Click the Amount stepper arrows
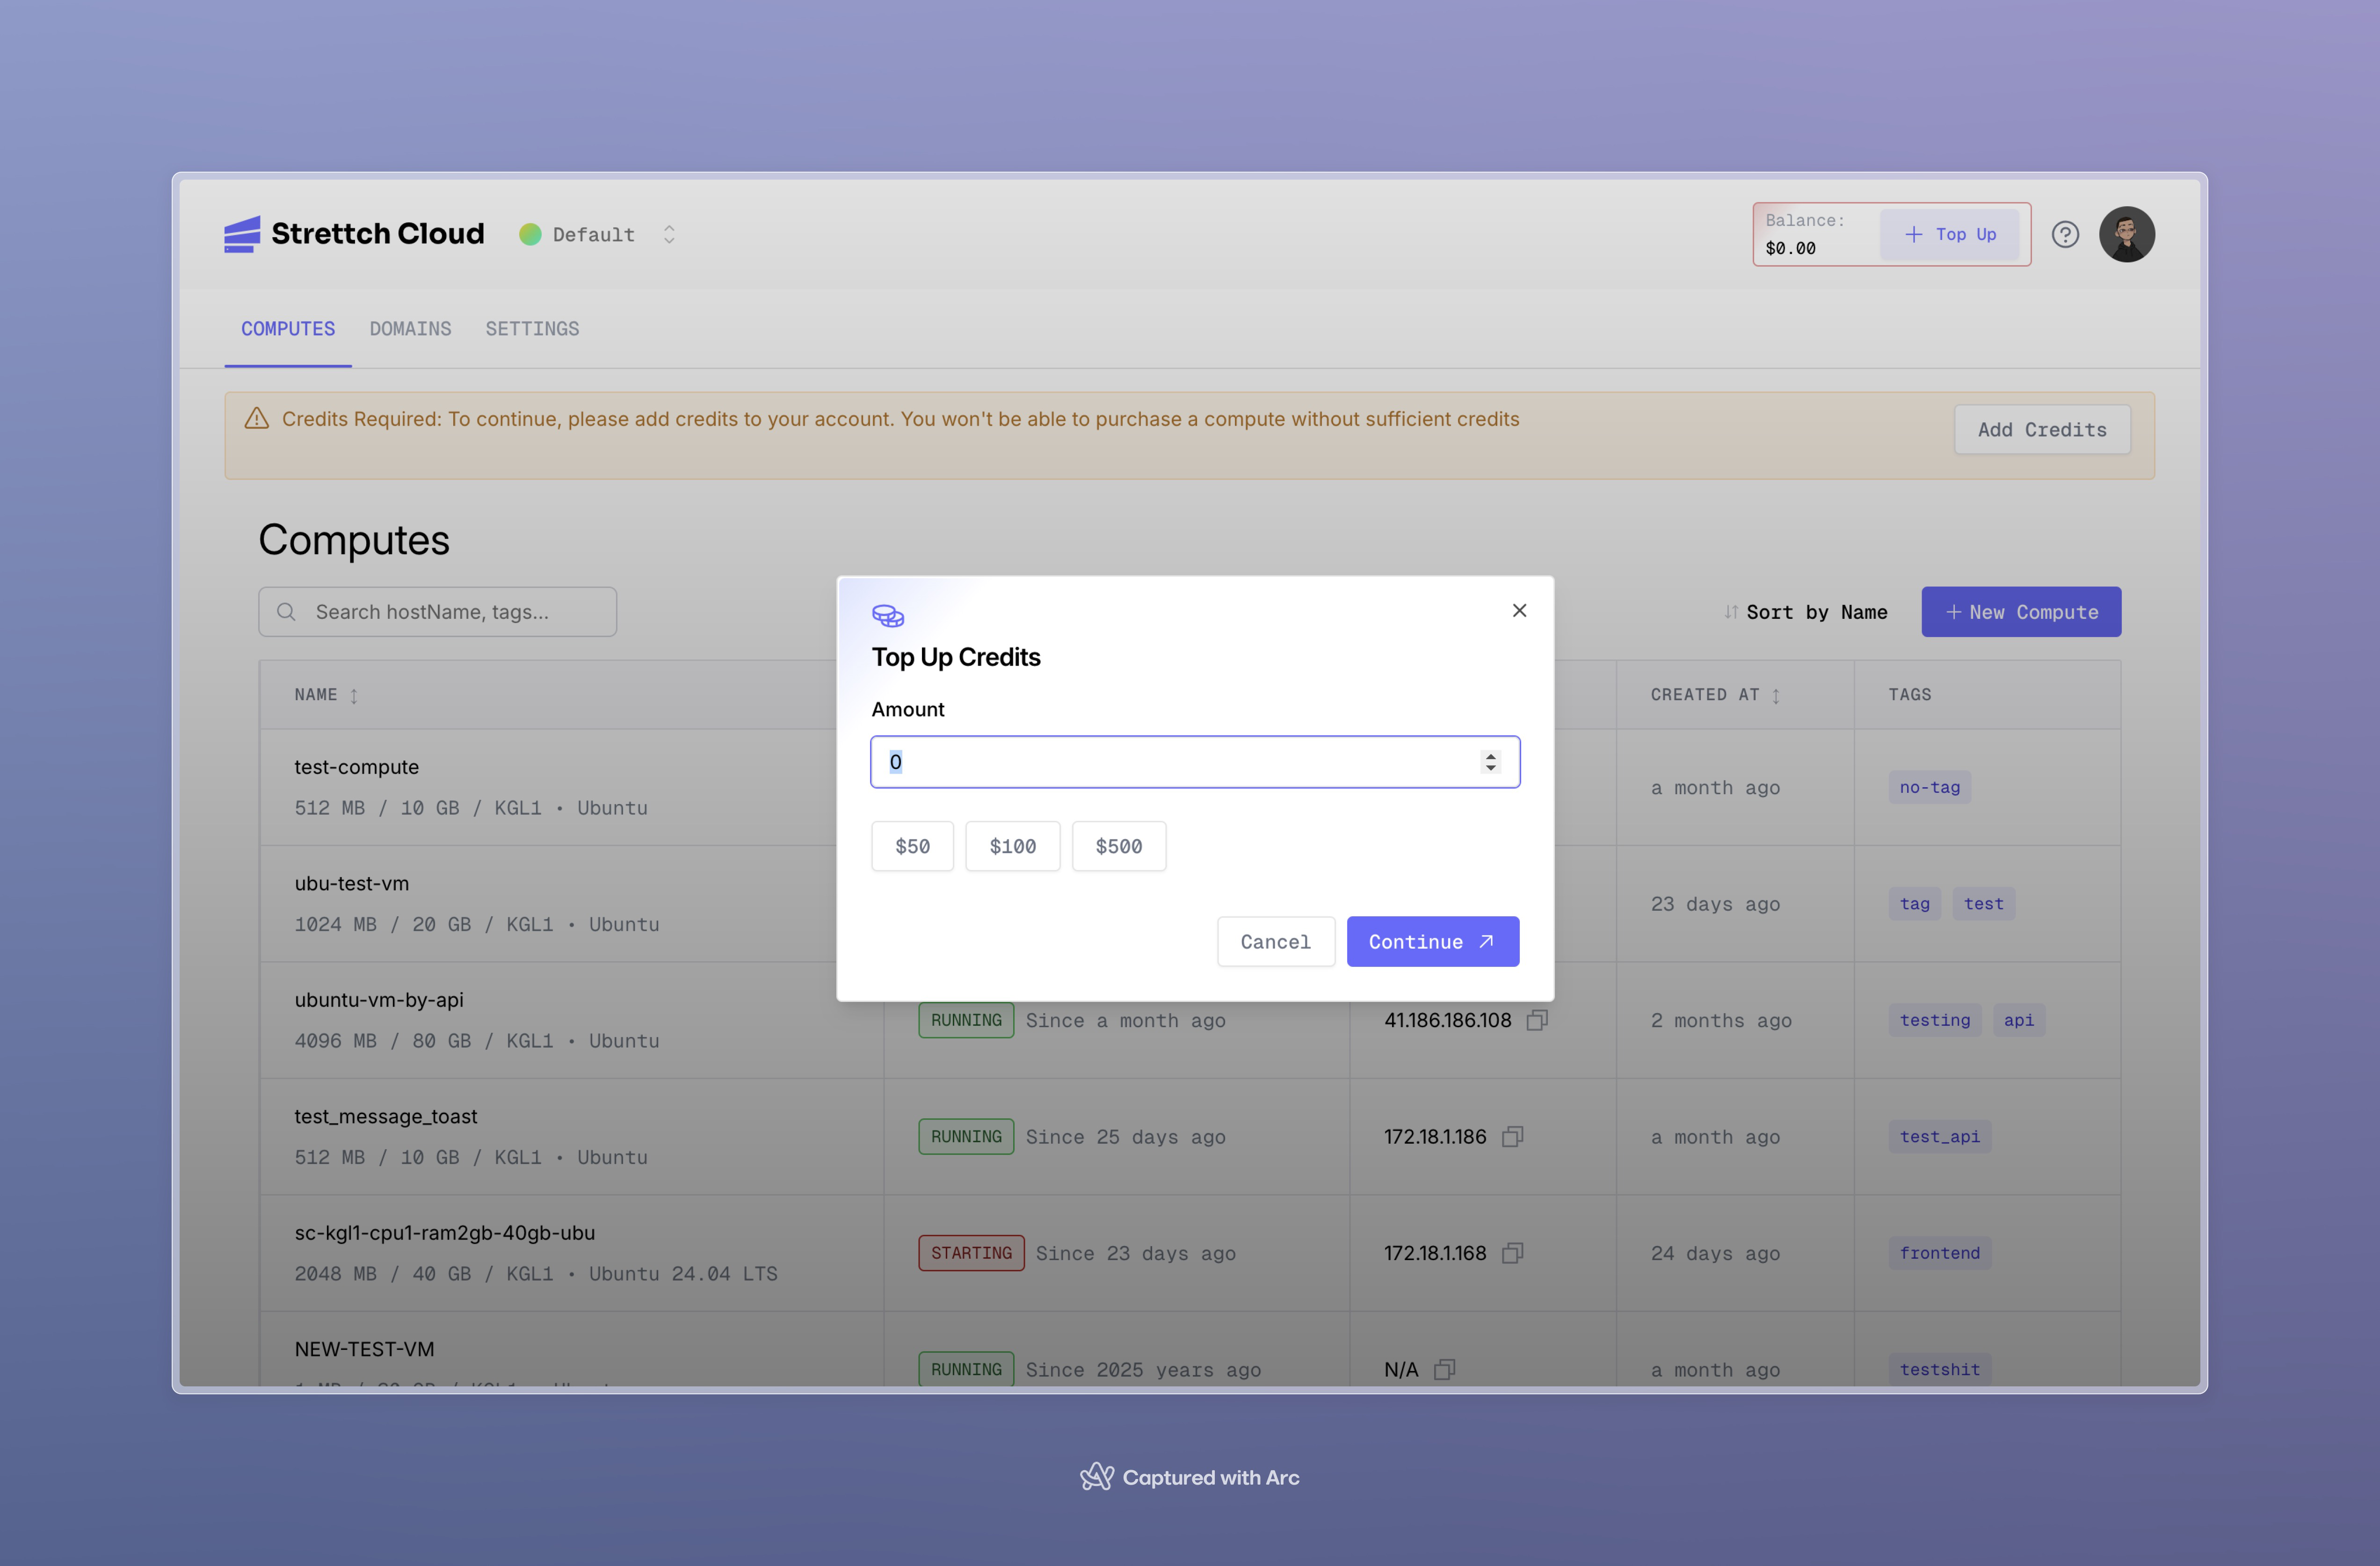The width and height of the screenshot is (2380, 1566). tap(1490, 762)
